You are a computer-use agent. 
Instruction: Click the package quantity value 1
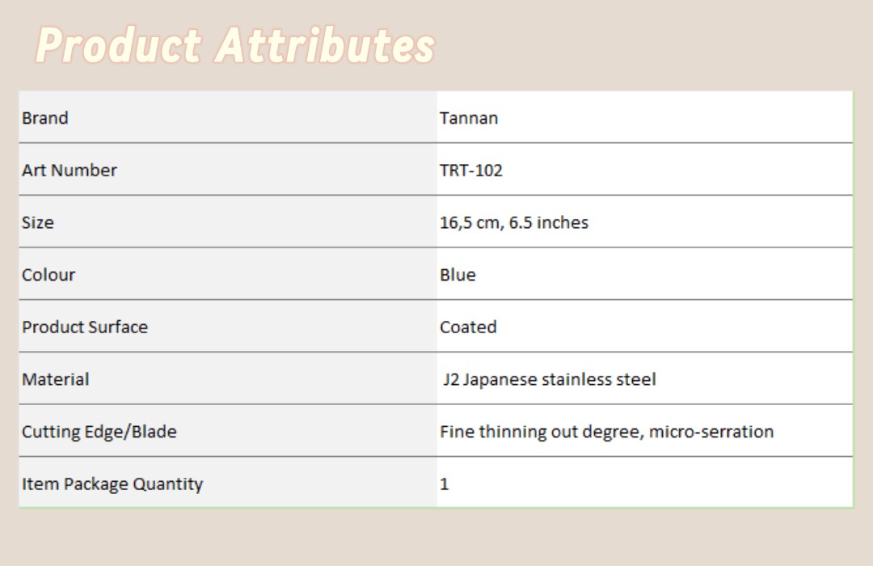tap(445, 484)
